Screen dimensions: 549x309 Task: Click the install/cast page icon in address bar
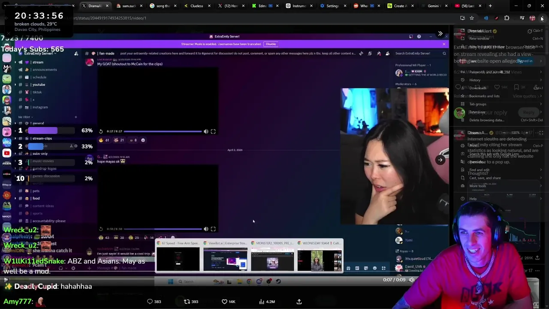[x=462, y=18]
